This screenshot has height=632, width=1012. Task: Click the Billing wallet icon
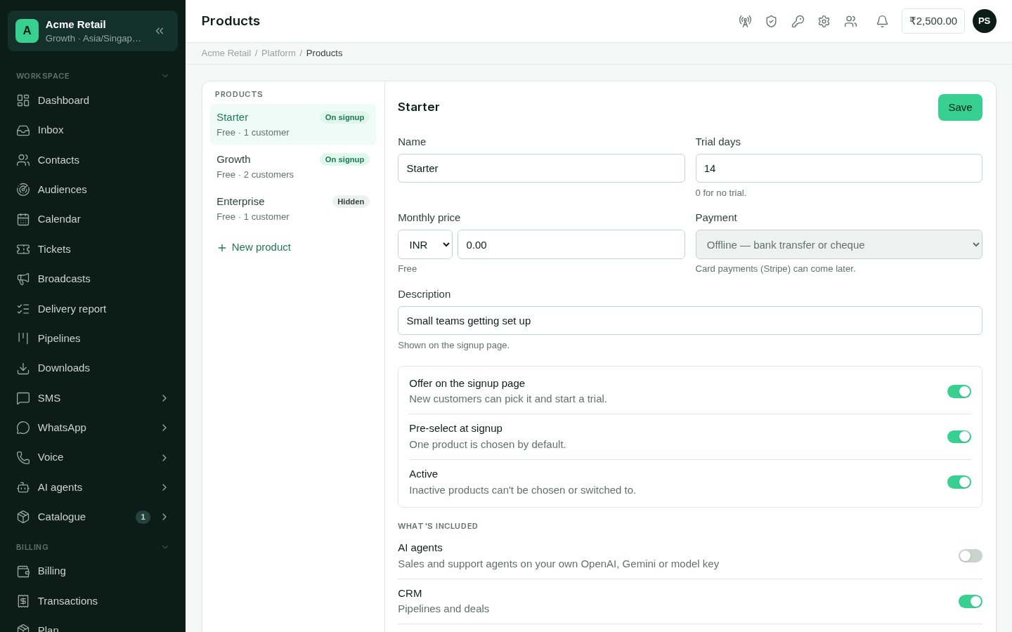coord(23,571)
